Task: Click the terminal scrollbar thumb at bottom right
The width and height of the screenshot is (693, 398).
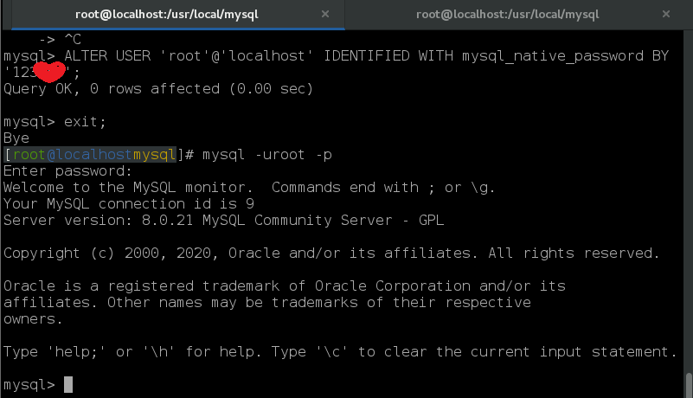Action: (x=689, y=384)
